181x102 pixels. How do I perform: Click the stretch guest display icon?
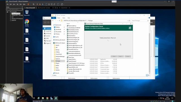tap(62, 4)
